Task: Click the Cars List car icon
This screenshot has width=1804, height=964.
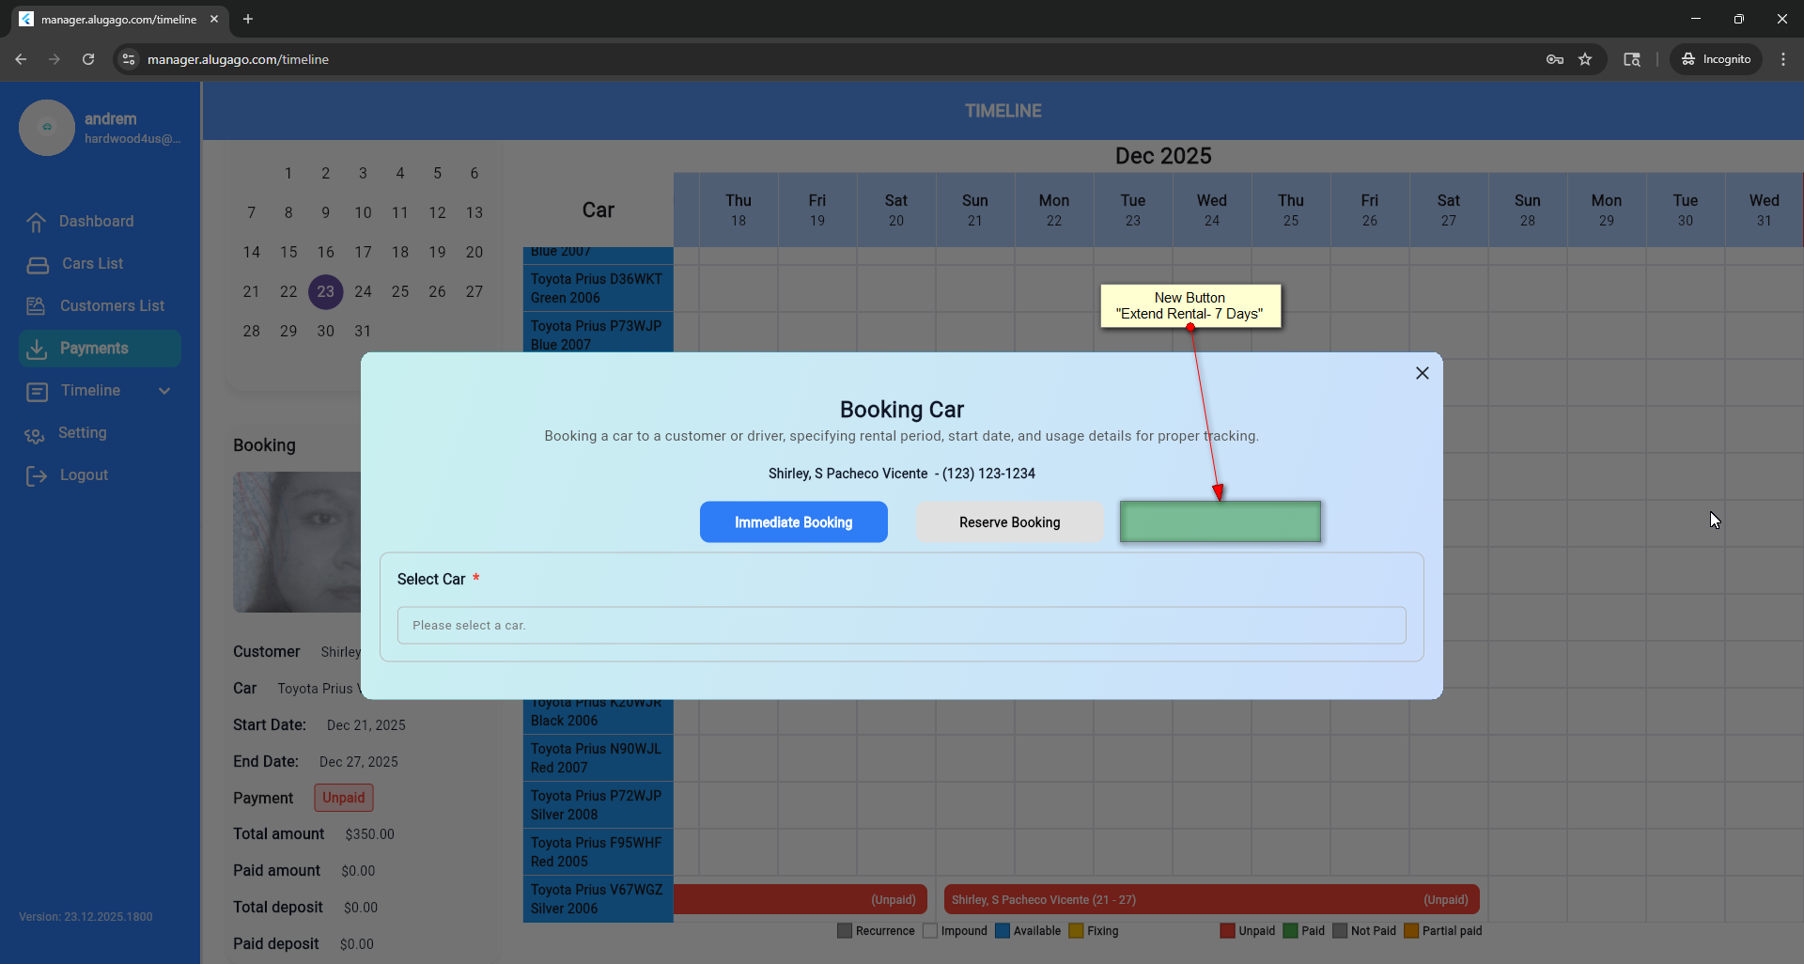Action: click(38, 264)
